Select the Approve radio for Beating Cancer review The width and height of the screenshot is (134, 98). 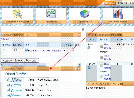coord(4,50)
